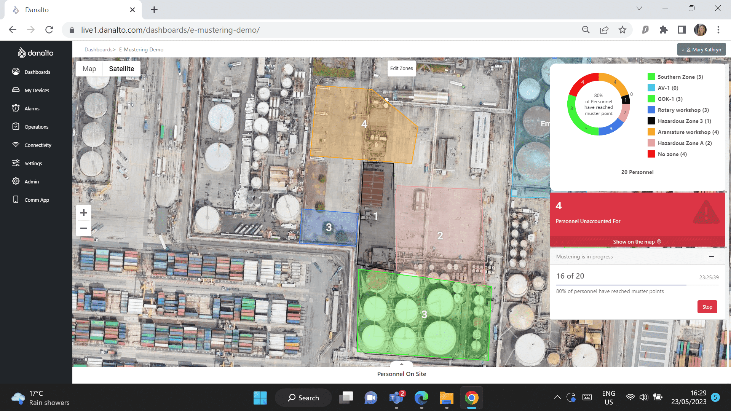Open Task View on taskbar
This screenshot has height=411, width=731.
(346, 398)
